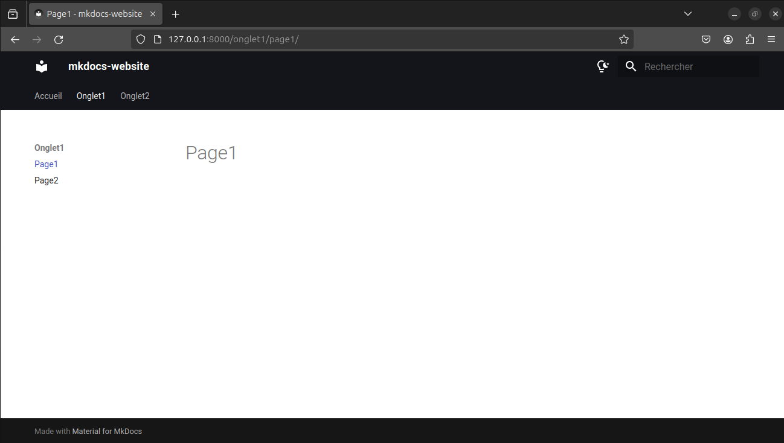Click the search magnifier icon

(631, 66)
